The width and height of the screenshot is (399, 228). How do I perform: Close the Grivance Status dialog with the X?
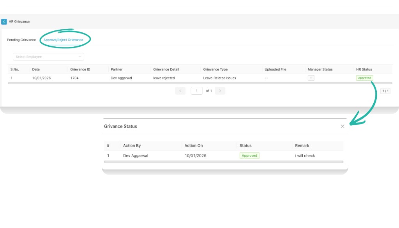(343, 126)
